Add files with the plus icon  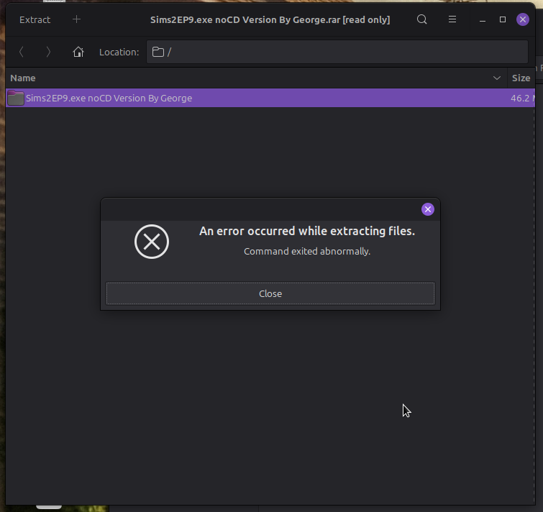[76, 19]
